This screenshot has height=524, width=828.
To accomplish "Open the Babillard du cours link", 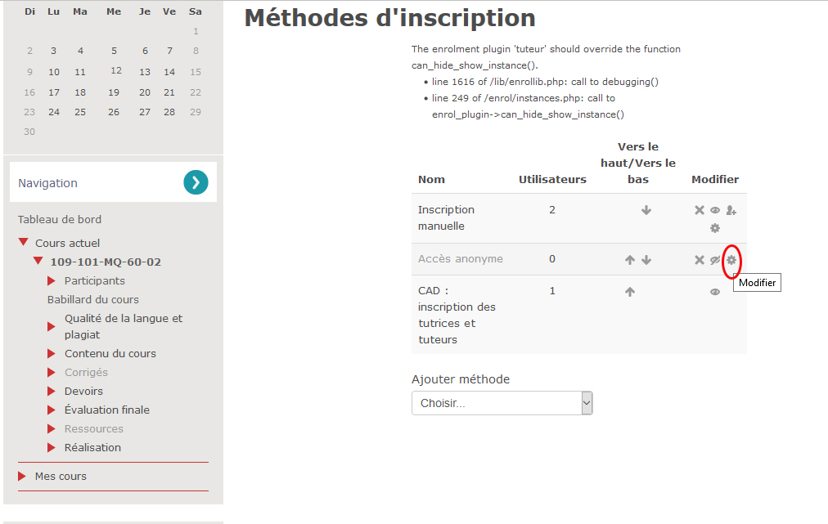I will pos(93,299).
